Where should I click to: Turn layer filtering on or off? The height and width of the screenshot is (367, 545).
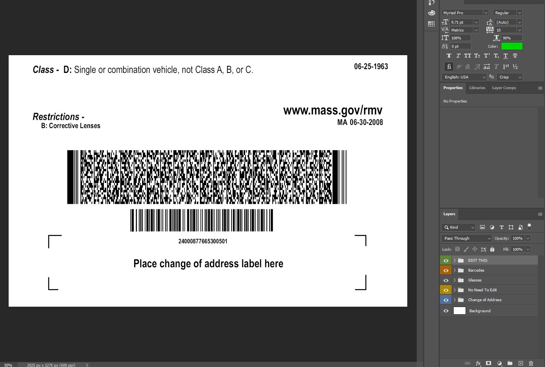click(529, 227)
